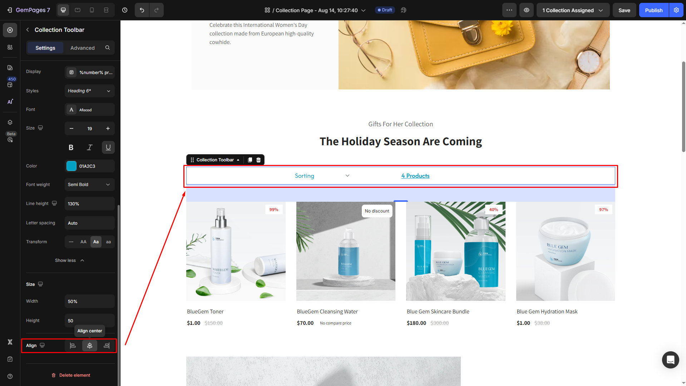Switch to the Advanced tab
The image size is (686, 386).
pyautogui.click(x=83, y=48)
